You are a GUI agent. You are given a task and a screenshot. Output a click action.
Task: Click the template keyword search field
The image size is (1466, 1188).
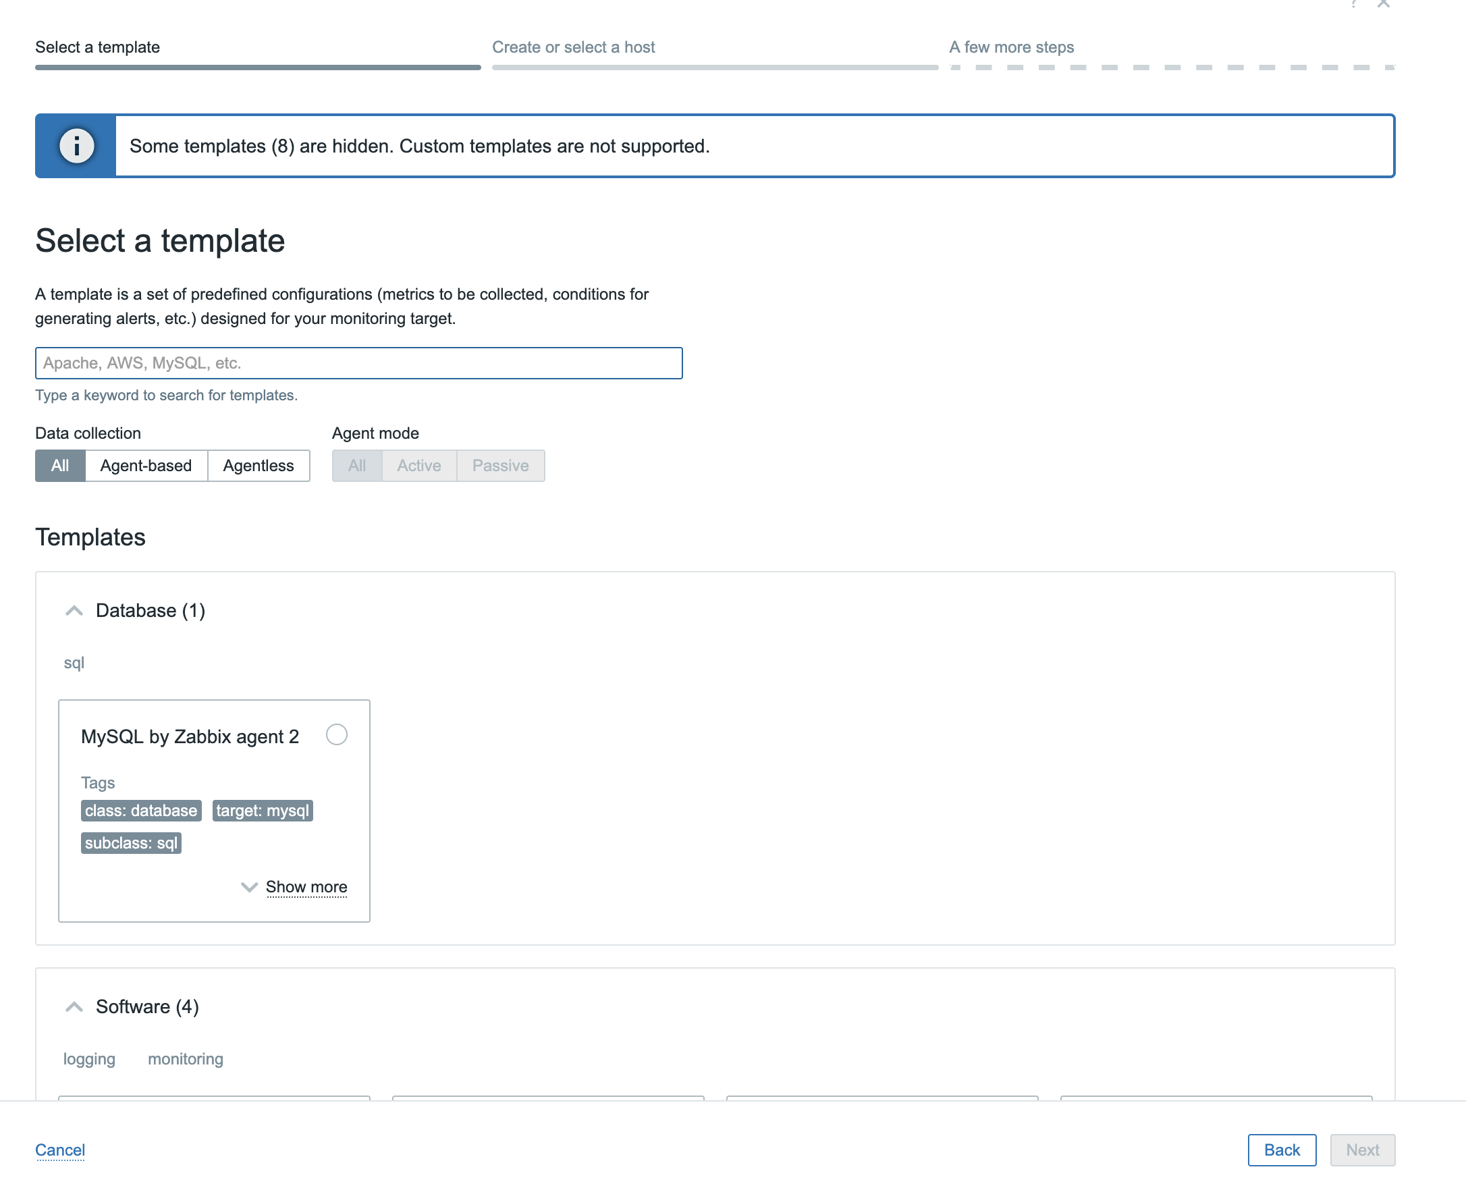point(358,362)
